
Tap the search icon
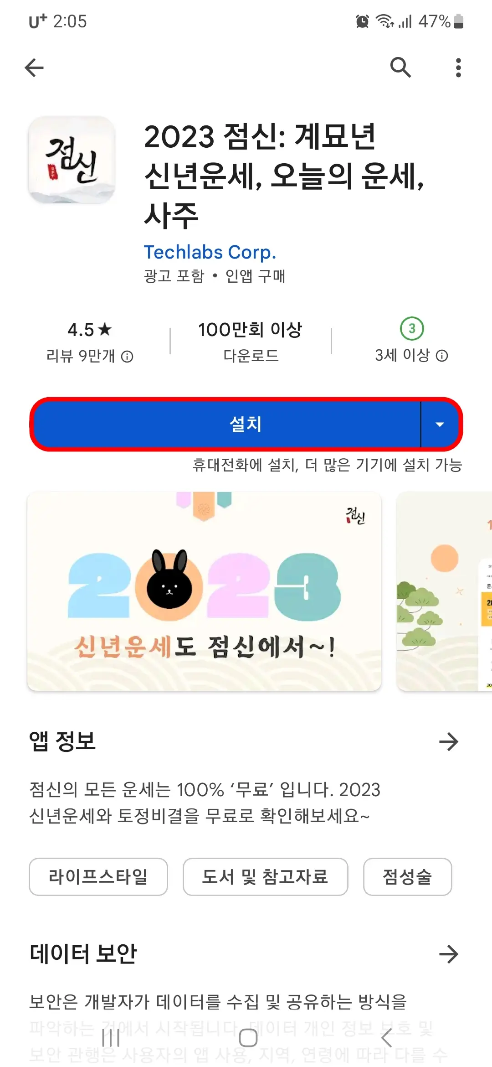400,67
